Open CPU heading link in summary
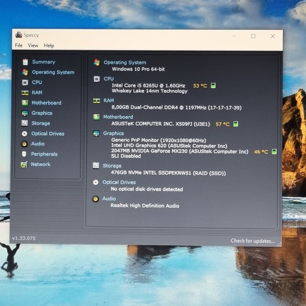The height and width of the screenshot is (306, 306). [108, 79]
